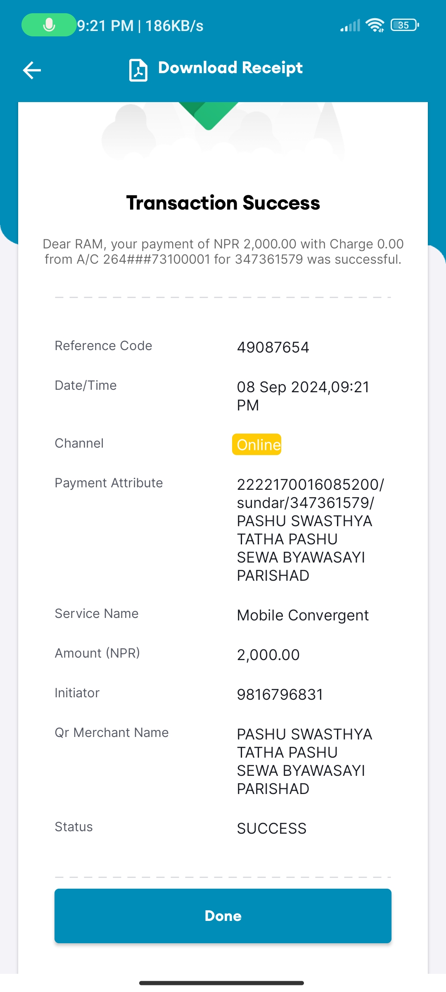Tap the amount value 2,000.00
This screenshot has height=992, width=446.
(x=268, y=655)
